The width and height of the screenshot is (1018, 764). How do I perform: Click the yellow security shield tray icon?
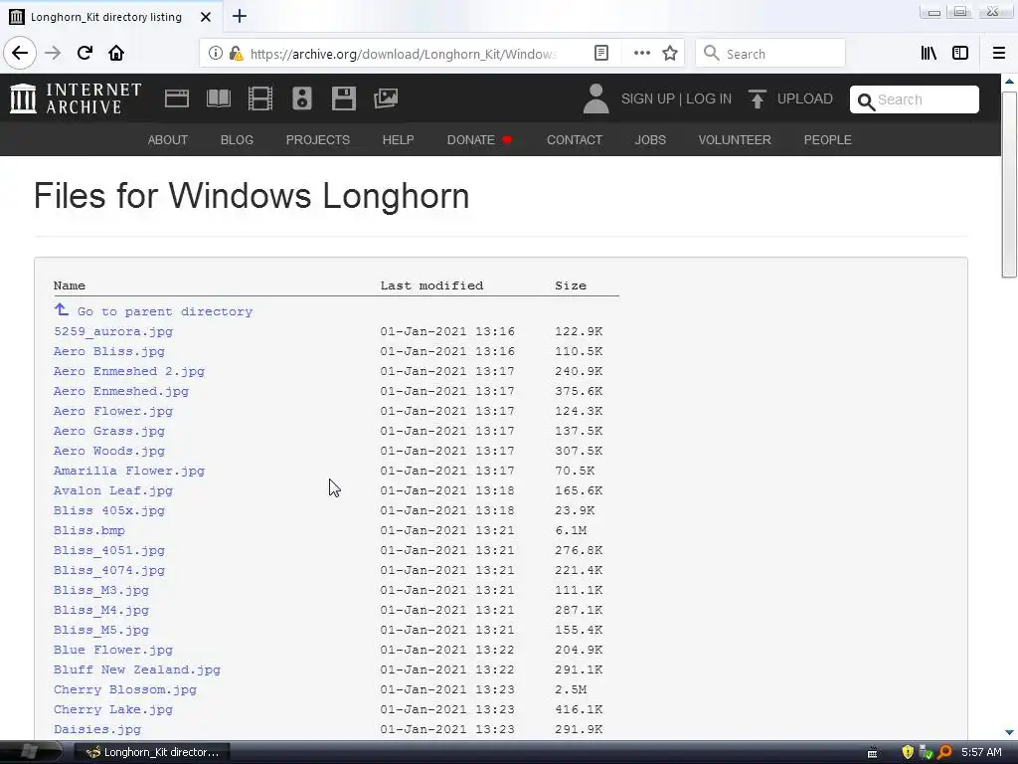coord(908,752)
